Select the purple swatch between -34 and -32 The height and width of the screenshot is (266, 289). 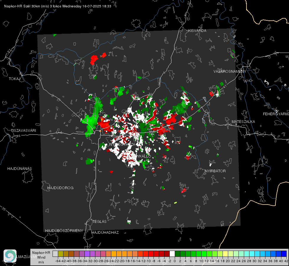point(87,254)
